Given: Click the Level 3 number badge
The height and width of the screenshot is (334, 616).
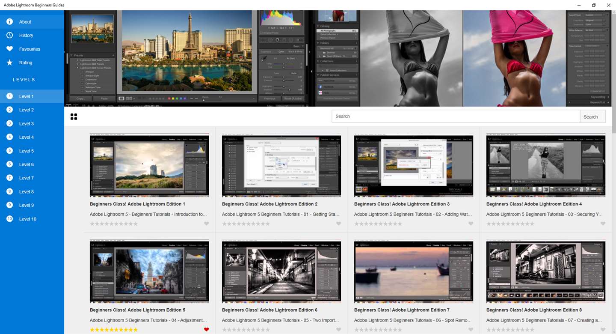Looking at the screenshot, I should point(9,124).
